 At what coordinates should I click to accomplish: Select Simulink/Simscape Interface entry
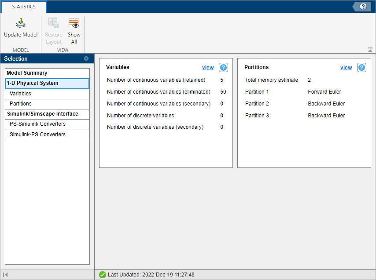(x=42, y=114)
